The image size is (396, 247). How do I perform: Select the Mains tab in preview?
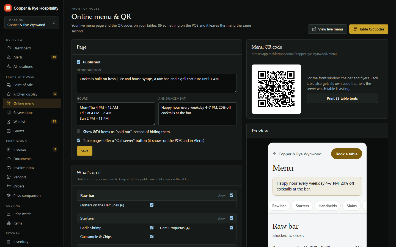pyautogui.click(x=351, y=206)
